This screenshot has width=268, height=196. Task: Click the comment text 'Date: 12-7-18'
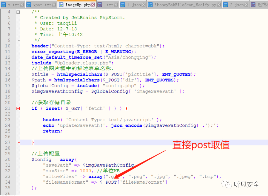58,29
